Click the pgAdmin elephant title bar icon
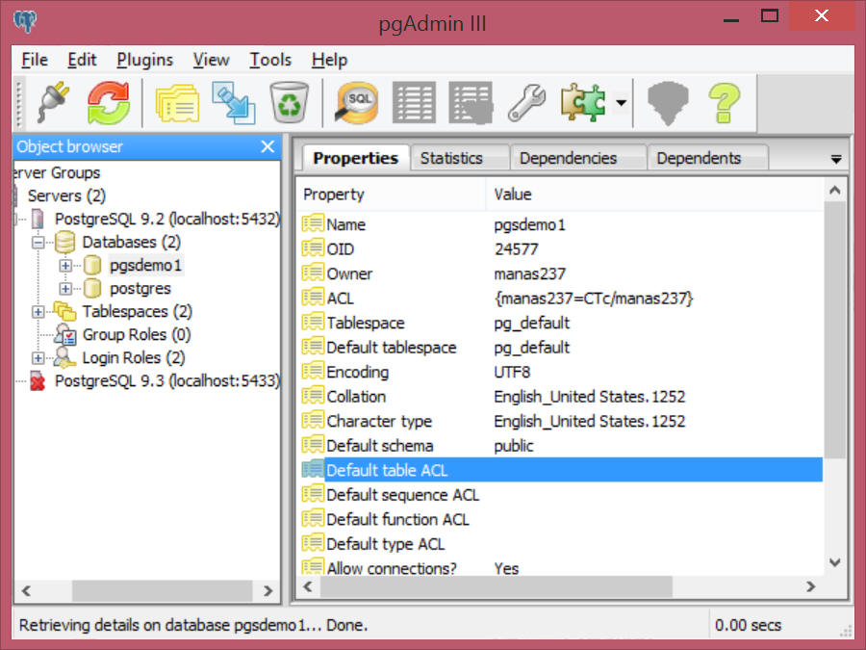 point(25,22)
